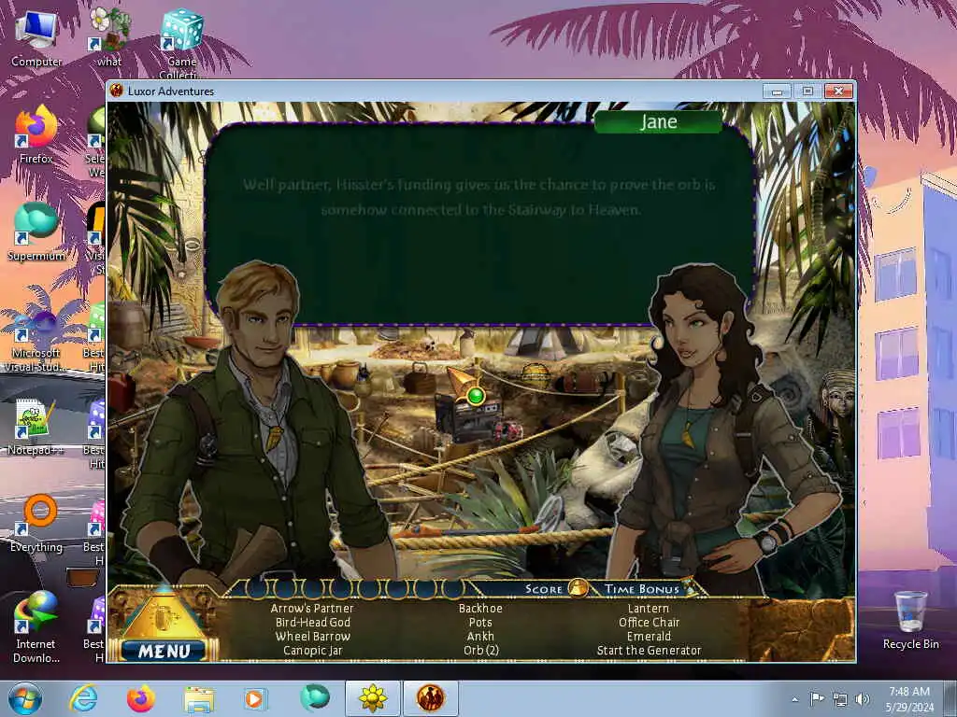Open the game MENU button
Screen dimensions: 957x717
pyautogui.click(x=164, y=651)
